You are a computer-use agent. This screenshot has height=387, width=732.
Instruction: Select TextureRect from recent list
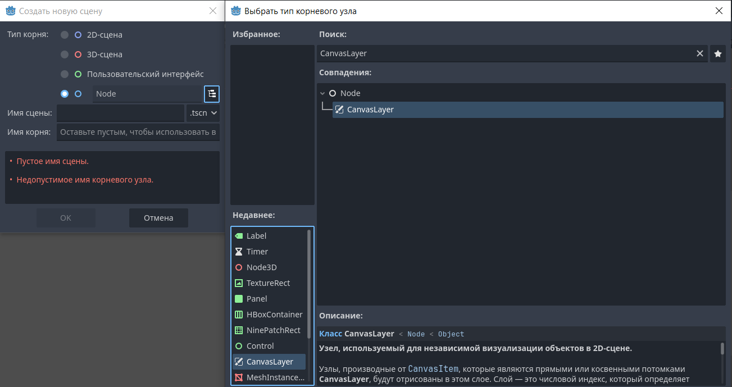coord(268,283)
